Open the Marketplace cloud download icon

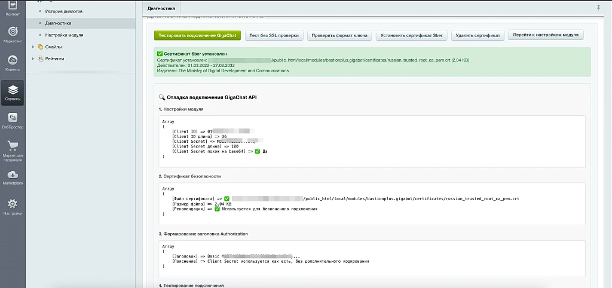[13, 174]
